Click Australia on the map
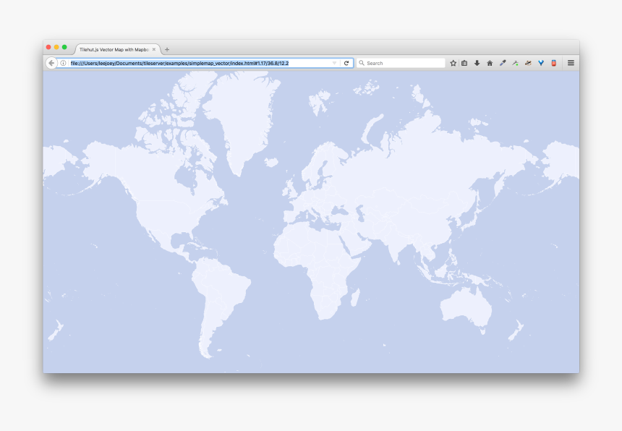The image size is (622, 431). (x=467, y=307)
